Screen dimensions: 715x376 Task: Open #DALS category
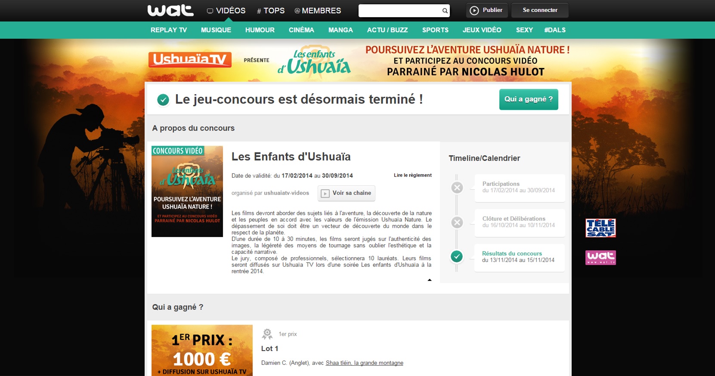coord(555,30)
